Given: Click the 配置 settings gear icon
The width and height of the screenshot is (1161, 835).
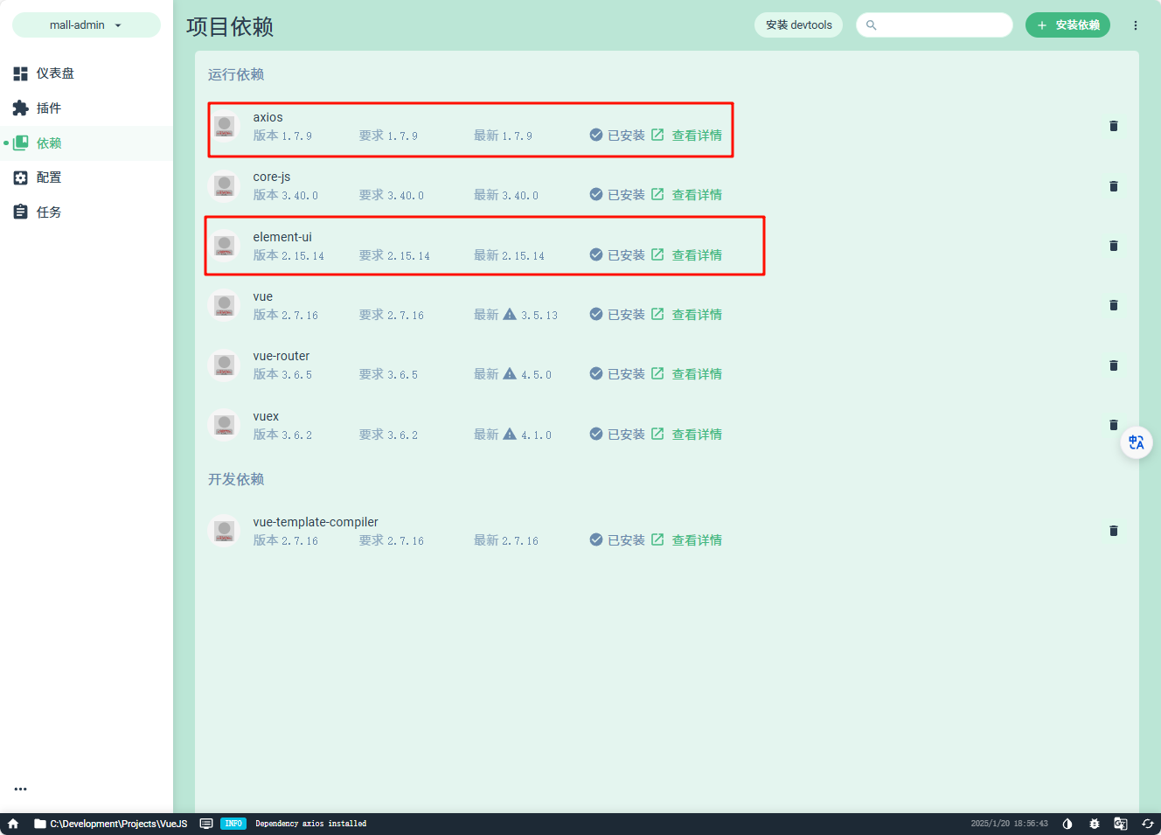Looking at the screenshot, I should (x=21, y=177).
